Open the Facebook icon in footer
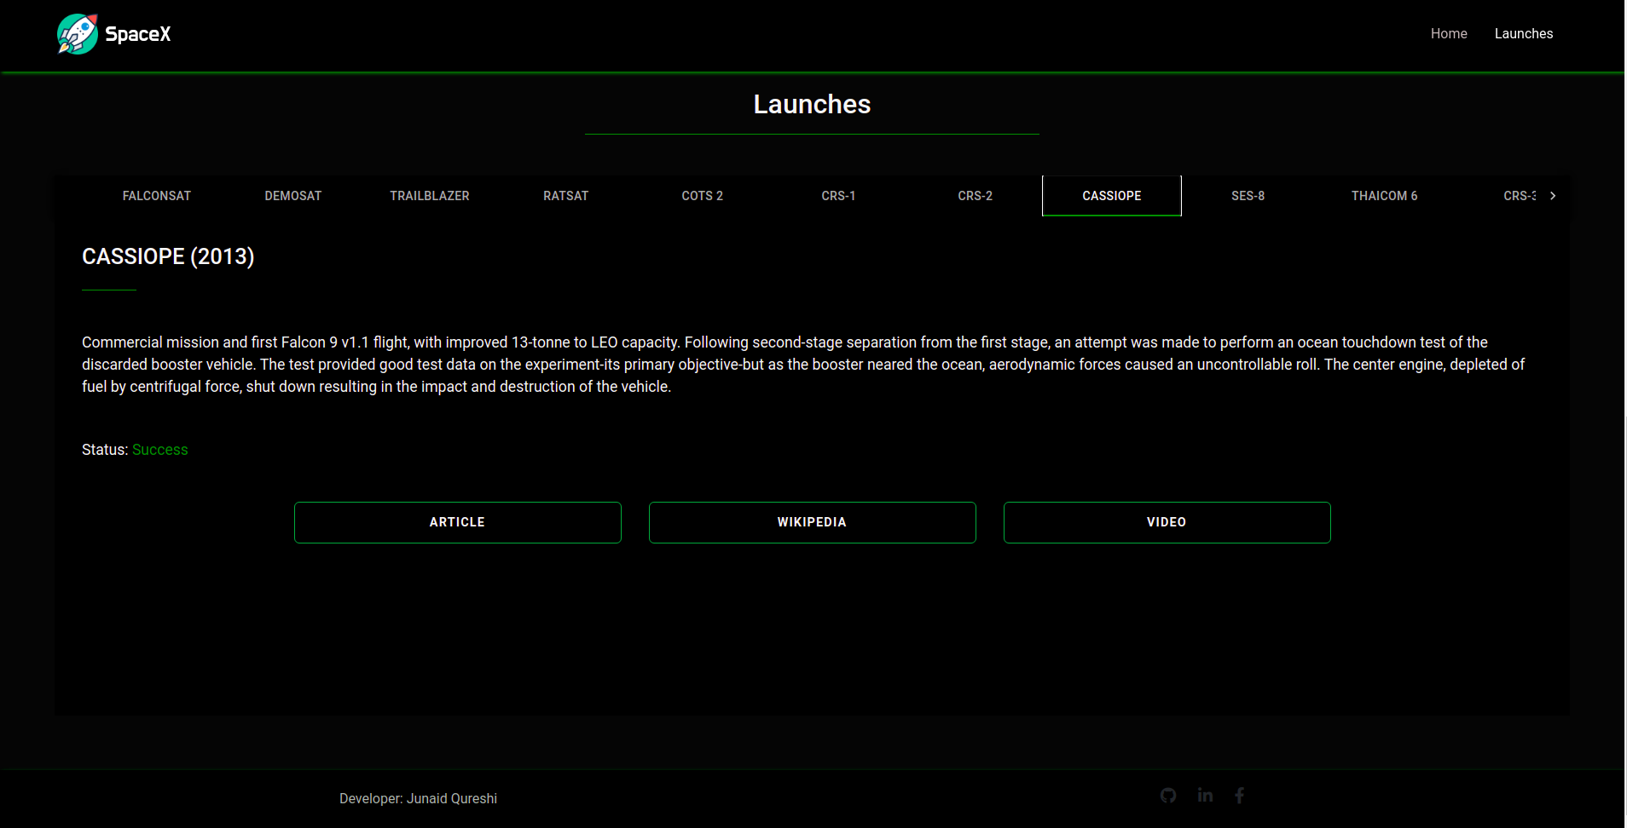This screenshot has width=1627, height=828. (x=1239, y=795)
